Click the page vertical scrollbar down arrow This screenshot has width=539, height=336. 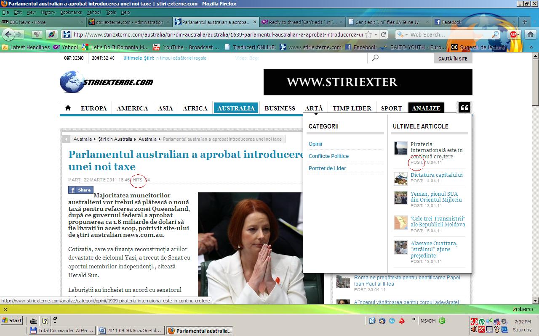click(535, 300)
